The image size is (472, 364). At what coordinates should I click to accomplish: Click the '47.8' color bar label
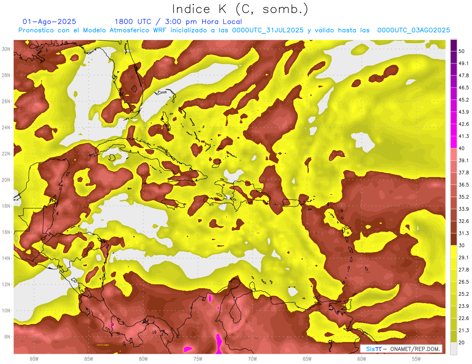(464, 75)
